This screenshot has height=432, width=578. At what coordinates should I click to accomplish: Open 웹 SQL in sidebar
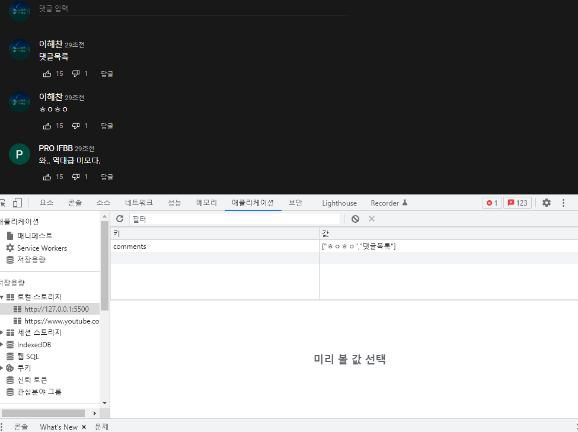pyautogui.click(x=28, y=356)
